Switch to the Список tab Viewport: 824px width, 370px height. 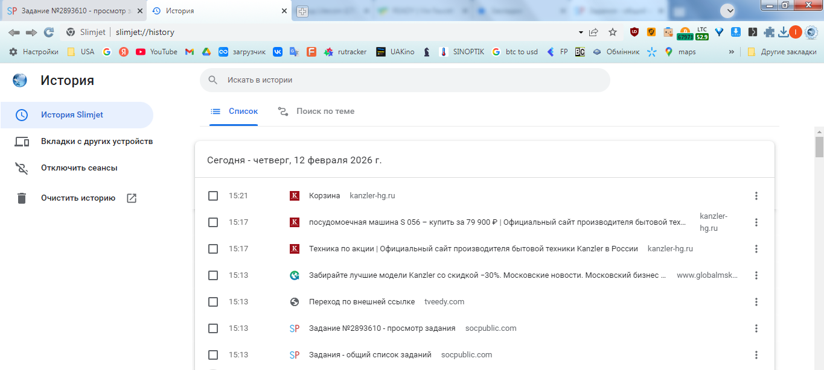[234, 111]
